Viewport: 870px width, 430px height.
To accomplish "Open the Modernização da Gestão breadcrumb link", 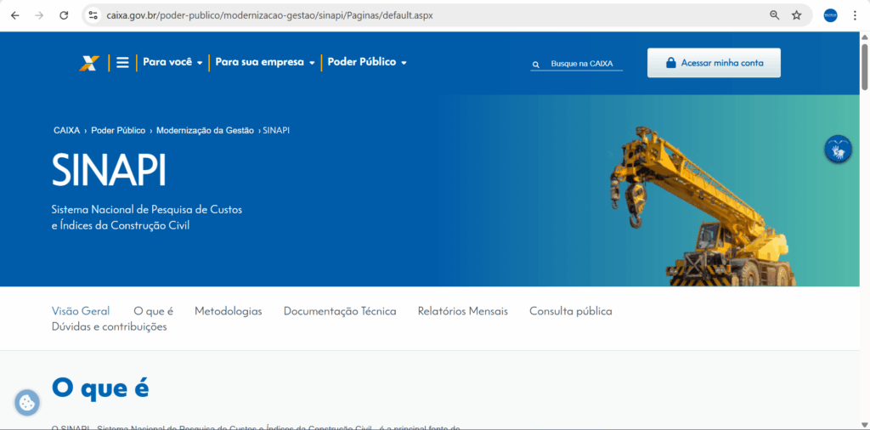I will click(205, 130).
